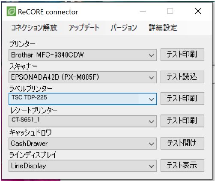
Task: Expand the プリンター dropdown arrow
Action: 151,55
